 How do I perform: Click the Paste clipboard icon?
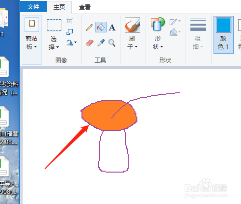point(32,24)
